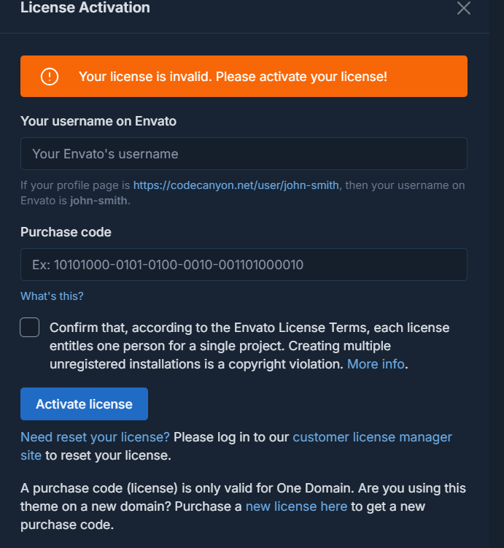
Task: Click the "Your username on Envato" label
Action: (x=98, y=121)
